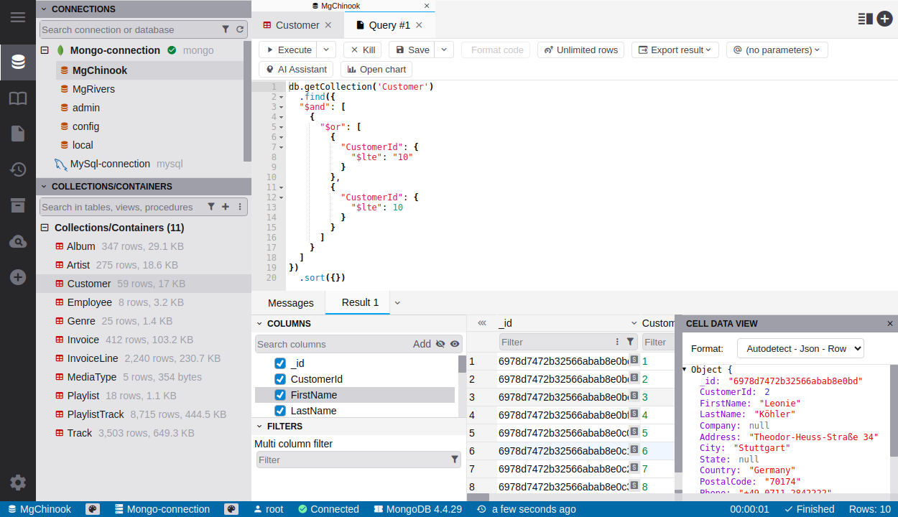Image resolution: width=898 pixels, height=517 pixels.
Task: Click the archive icon in left sidebar
Action: 18,206
